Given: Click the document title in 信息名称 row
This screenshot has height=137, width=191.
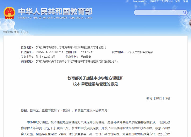Looking at the screenshot, I should [x=71, y=47].
